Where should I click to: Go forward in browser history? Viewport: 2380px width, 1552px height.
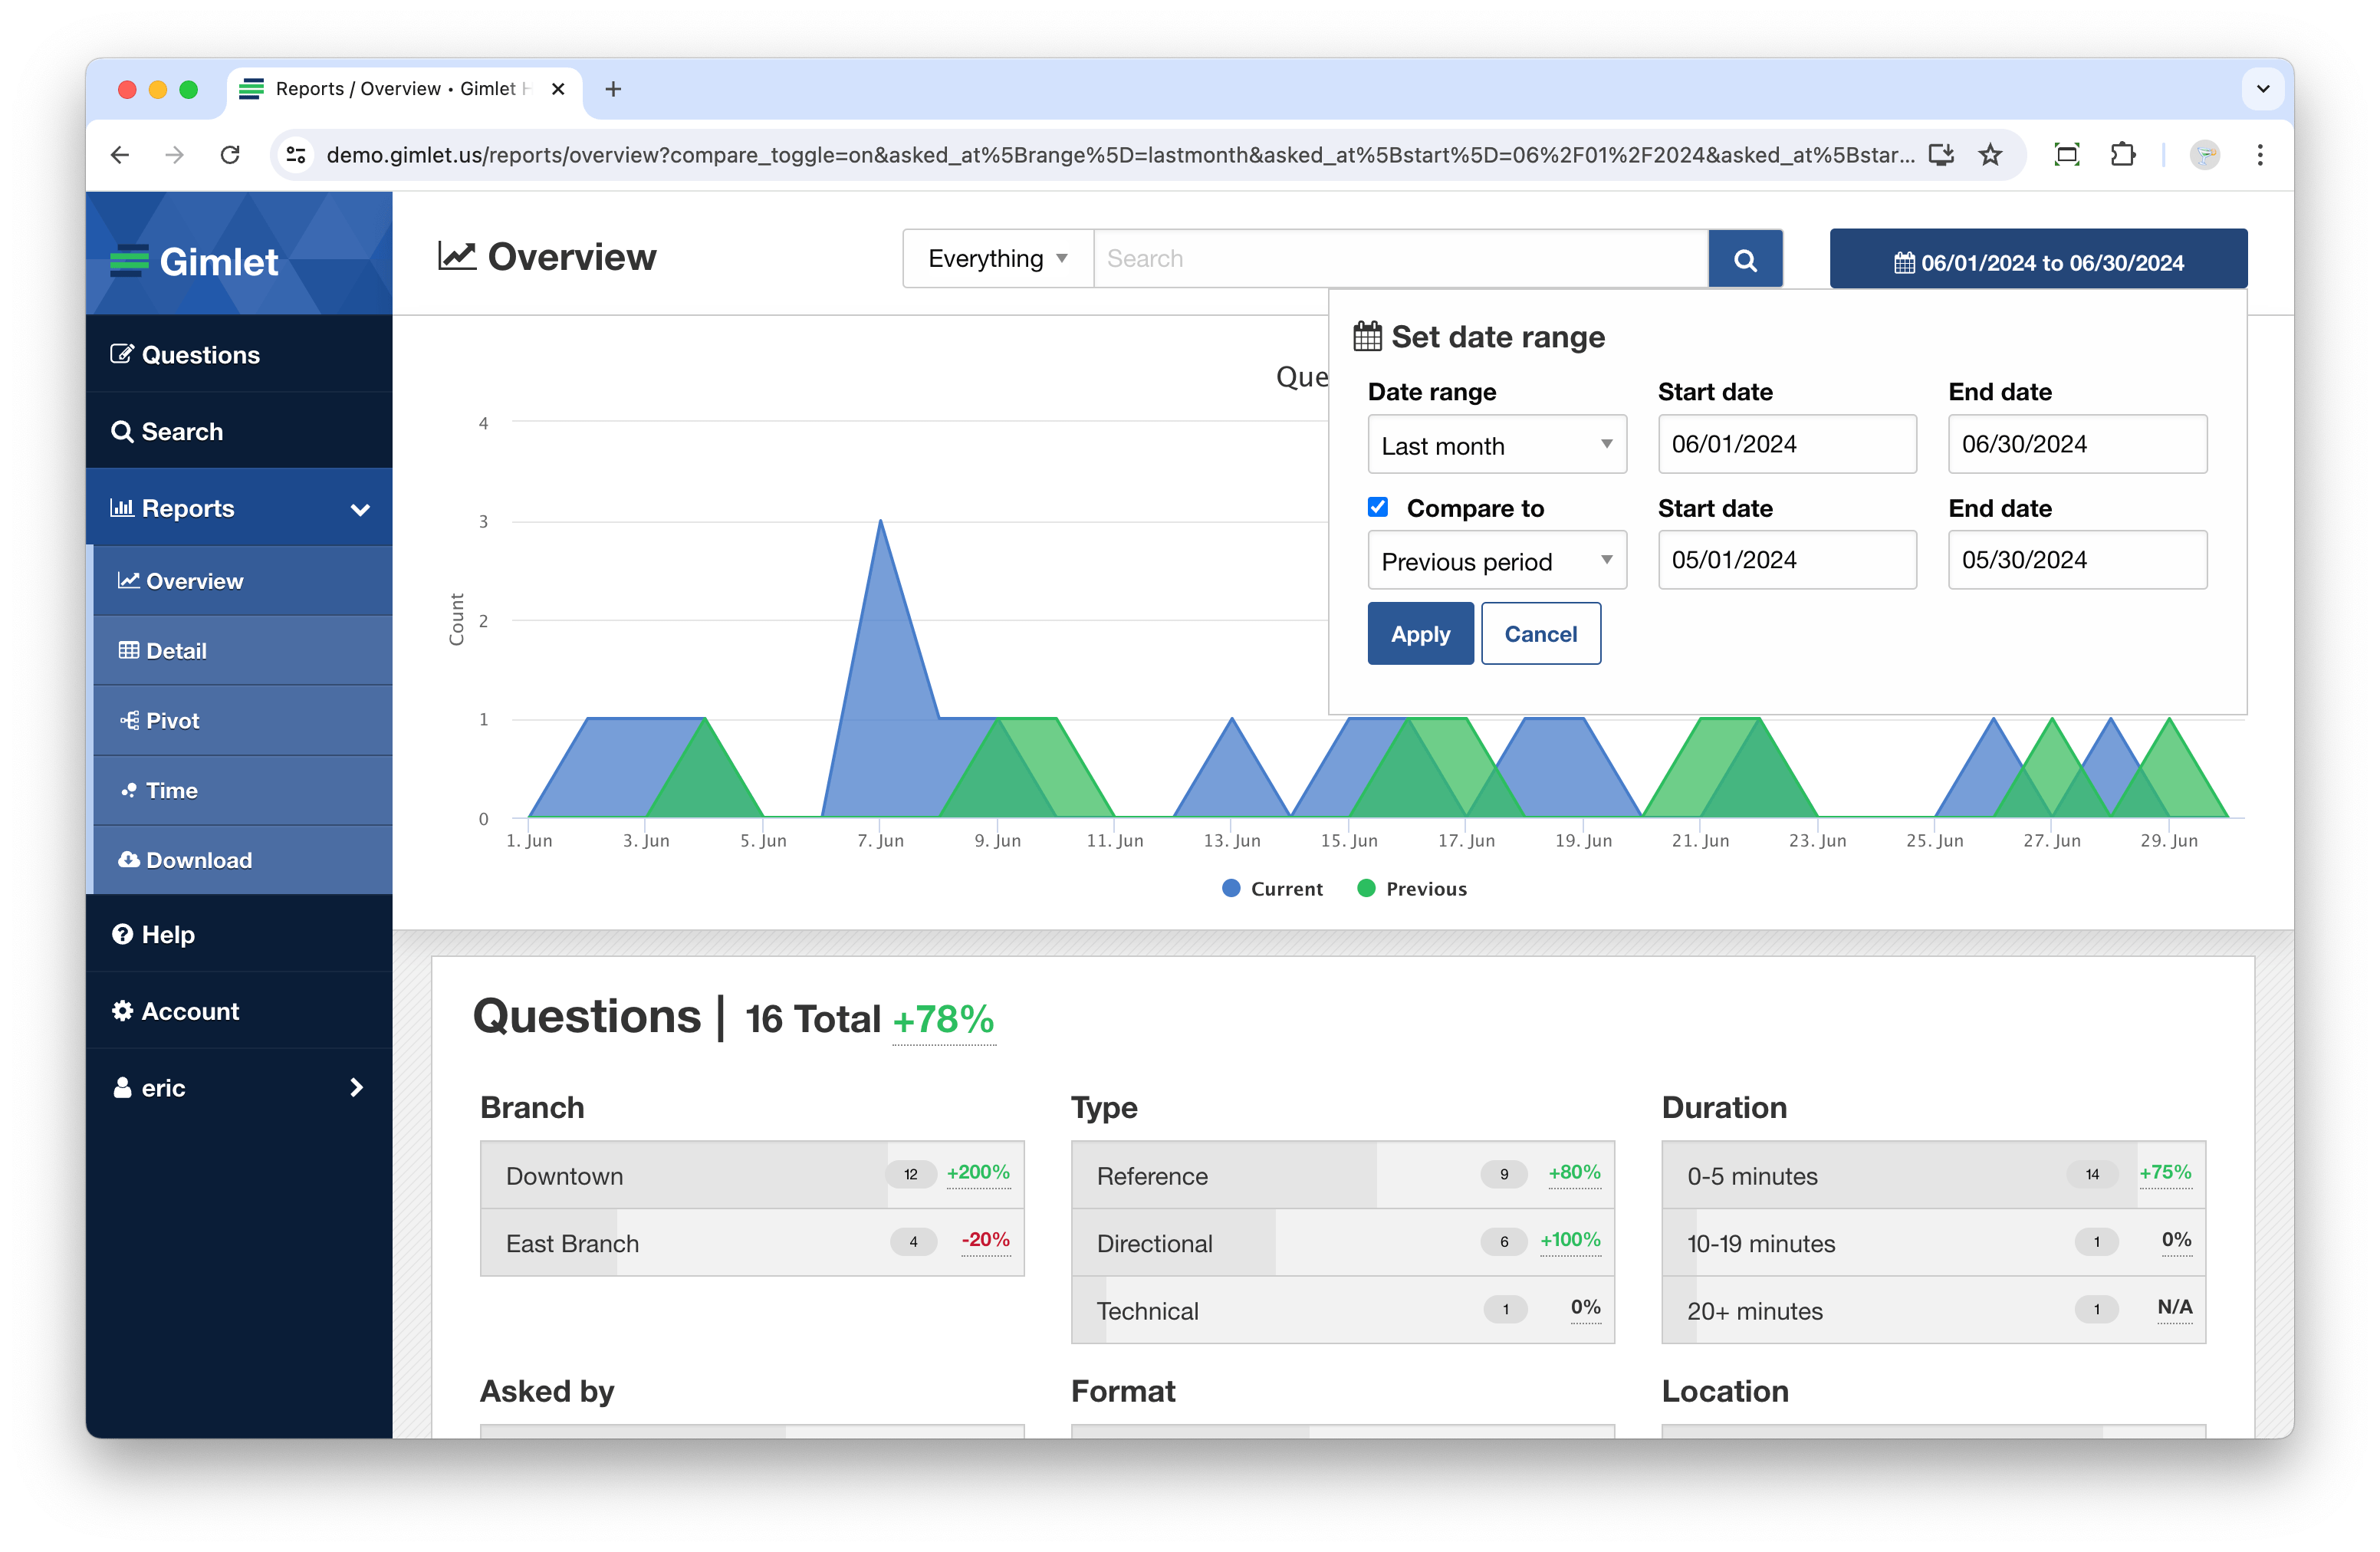[175, 155]
